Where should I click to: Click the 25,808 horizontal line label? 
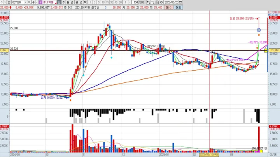tap(14, 28)
